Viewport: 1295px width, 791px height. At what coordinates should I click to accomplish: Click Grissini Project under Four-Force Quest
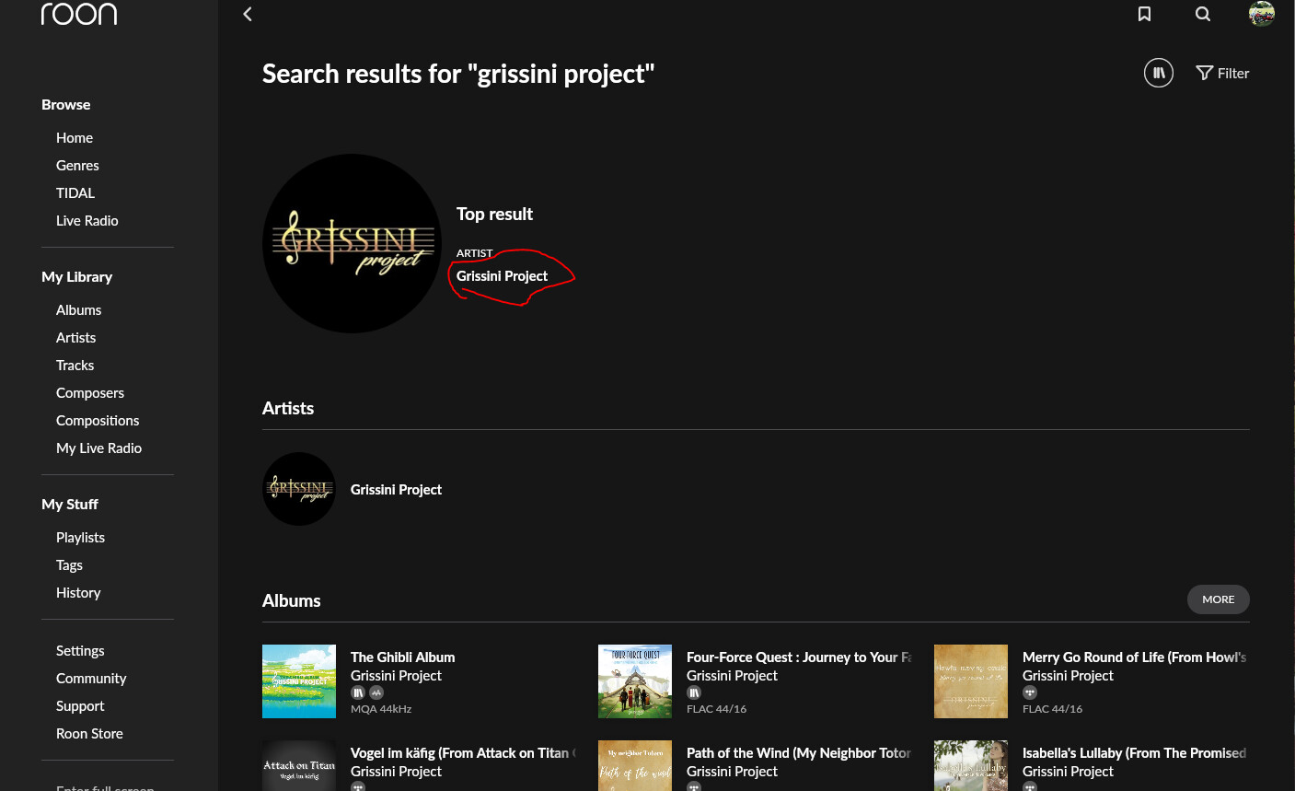732,676
